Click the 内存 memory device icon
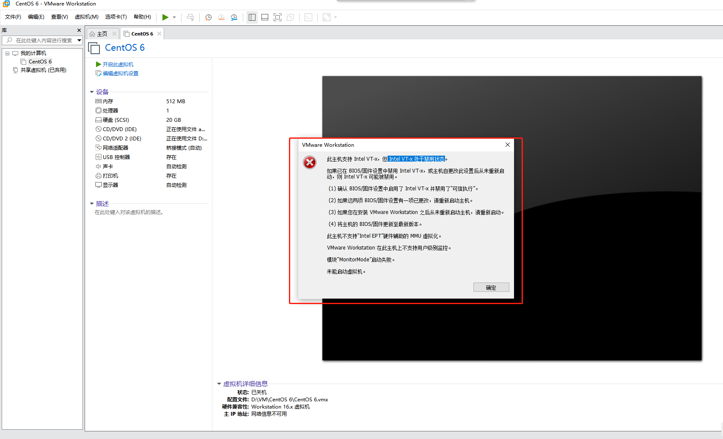Image resolution: width=723 pixels, height=439 pixels. pyautogui.click(x=99, y=102)
